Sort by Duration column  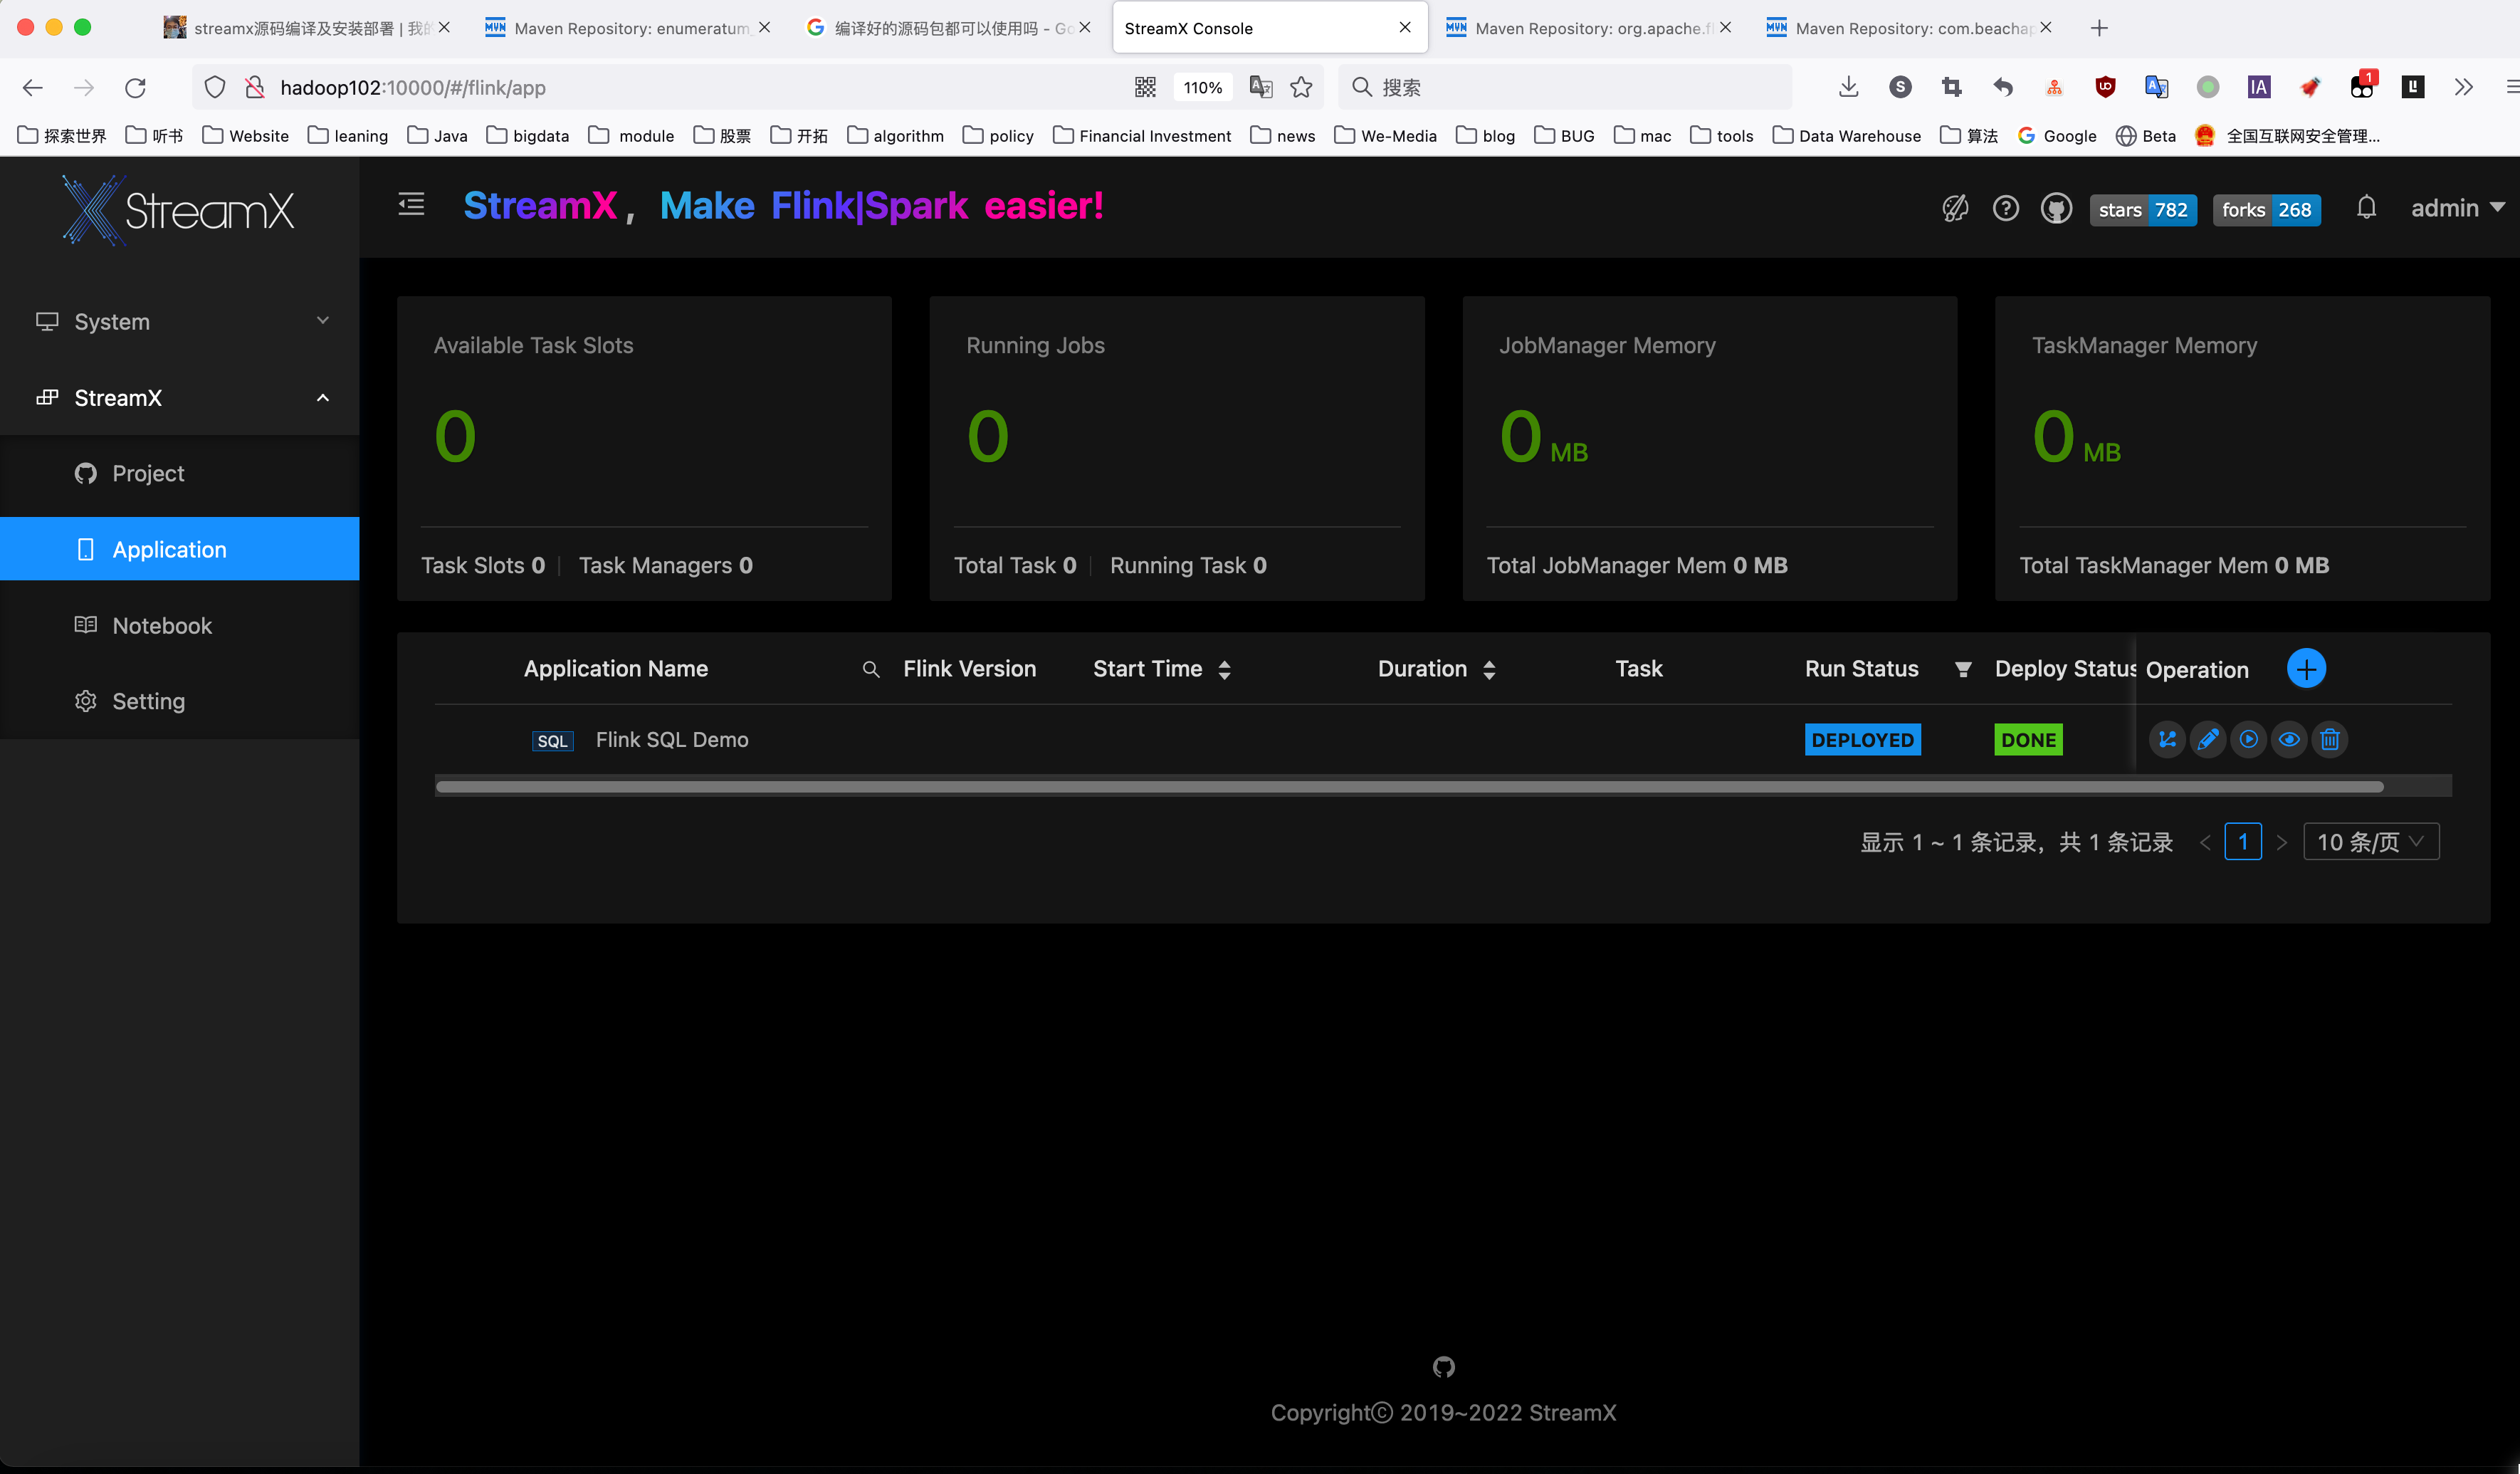click(1489, 670)
